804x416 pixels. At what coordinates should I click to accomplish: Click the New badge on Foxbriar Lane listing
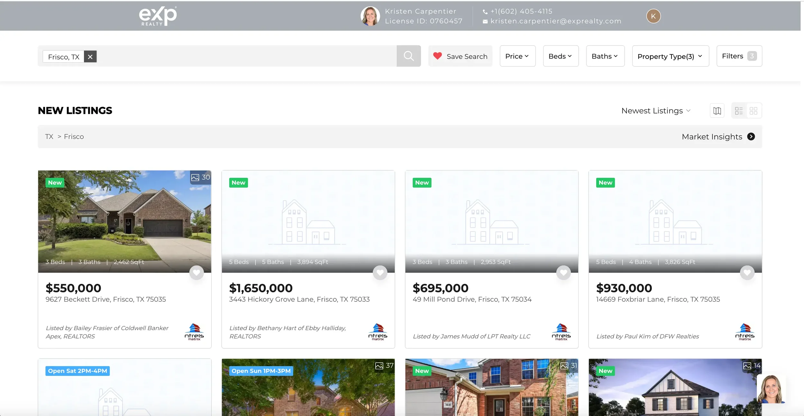[605, 183]
